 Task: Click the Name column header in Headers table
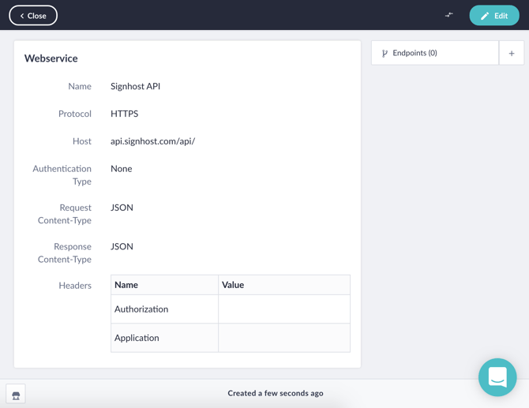point(126,285)
